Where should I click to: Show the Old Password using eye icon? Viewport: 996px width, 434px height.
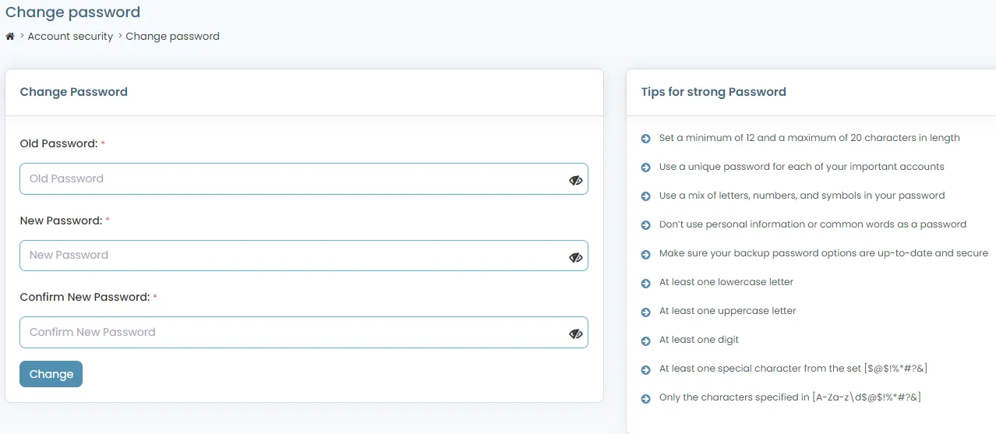pyautogui.click(x=576, y=180)
